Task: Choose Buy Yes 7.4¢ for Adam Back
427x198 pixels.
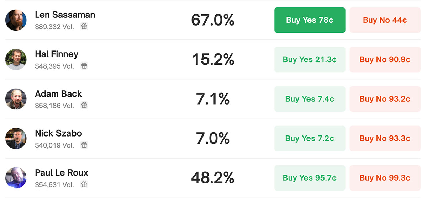Action: 310,99
